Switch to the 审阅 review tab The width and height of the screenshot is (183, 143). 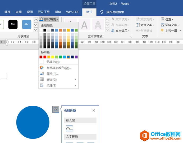coord(19,12)
